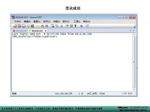Close the 40.0.64.143 tab with X
This screenshot has width=150, height=112.
46,31
